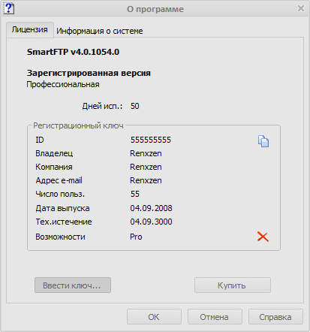The height and width of the screenshot is (332, 310).
Task: Click the Число польз. value 55
Action: 135,194
